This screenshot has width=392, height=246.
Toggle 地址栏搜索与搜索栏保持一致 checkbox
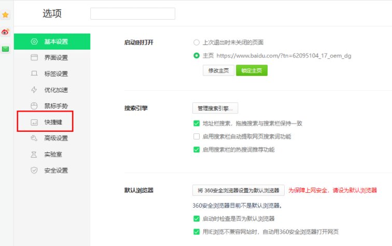(197, 124)
